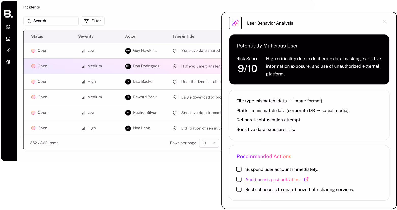Select the incidents management sidebar icon
Image resolution: width=397 pixels, height=210 pixels.
point(8,38)
